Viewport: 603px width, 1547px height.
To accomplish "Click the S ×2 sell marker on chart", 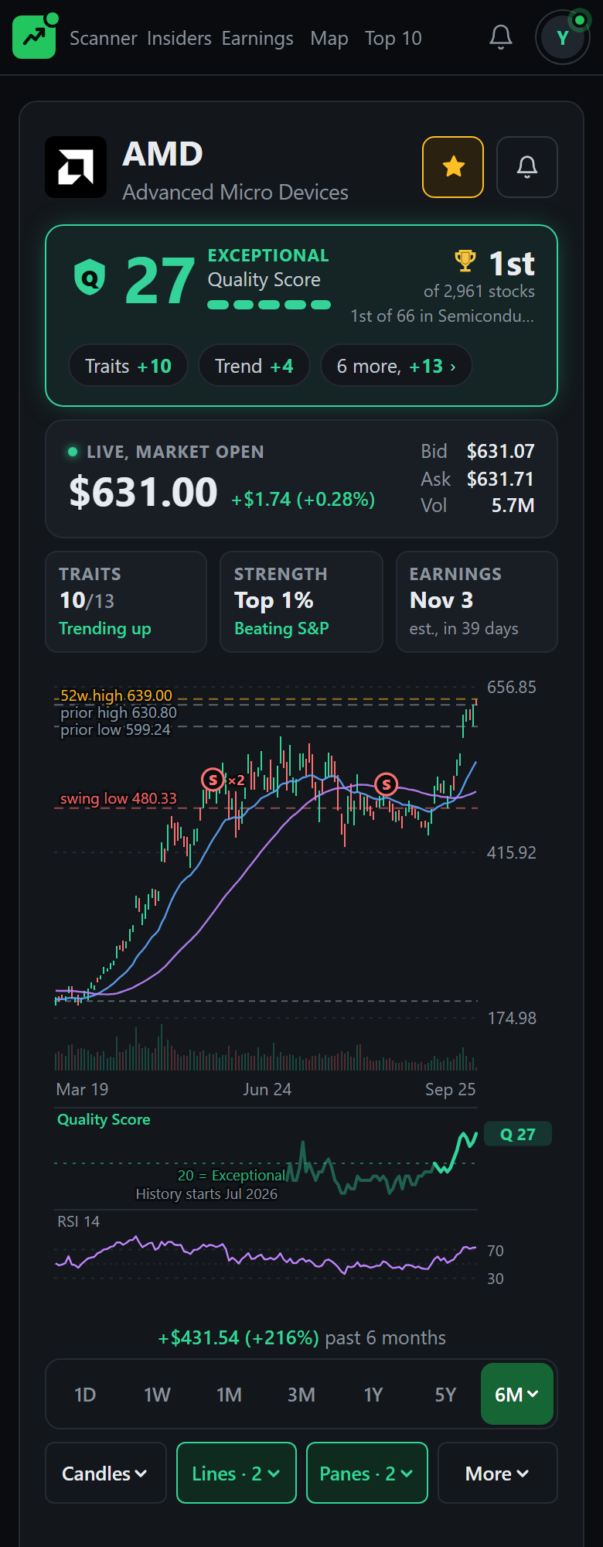I will (x=223, y=780).
